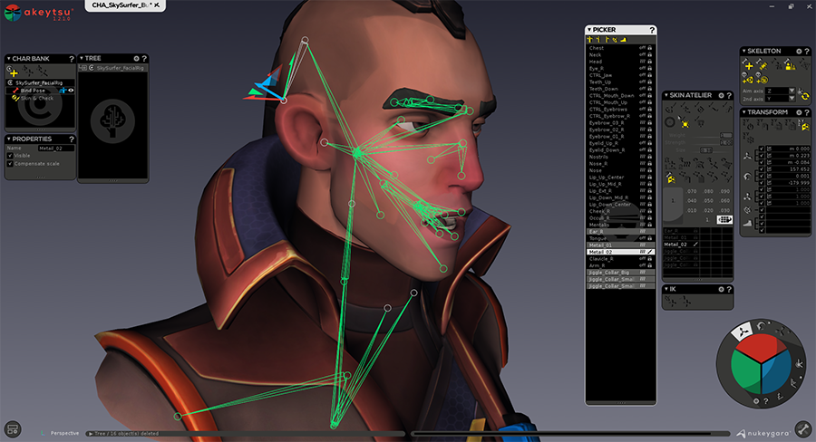Uncheck Compensate scale checkbox
The image size is (816, 442).
10,164
